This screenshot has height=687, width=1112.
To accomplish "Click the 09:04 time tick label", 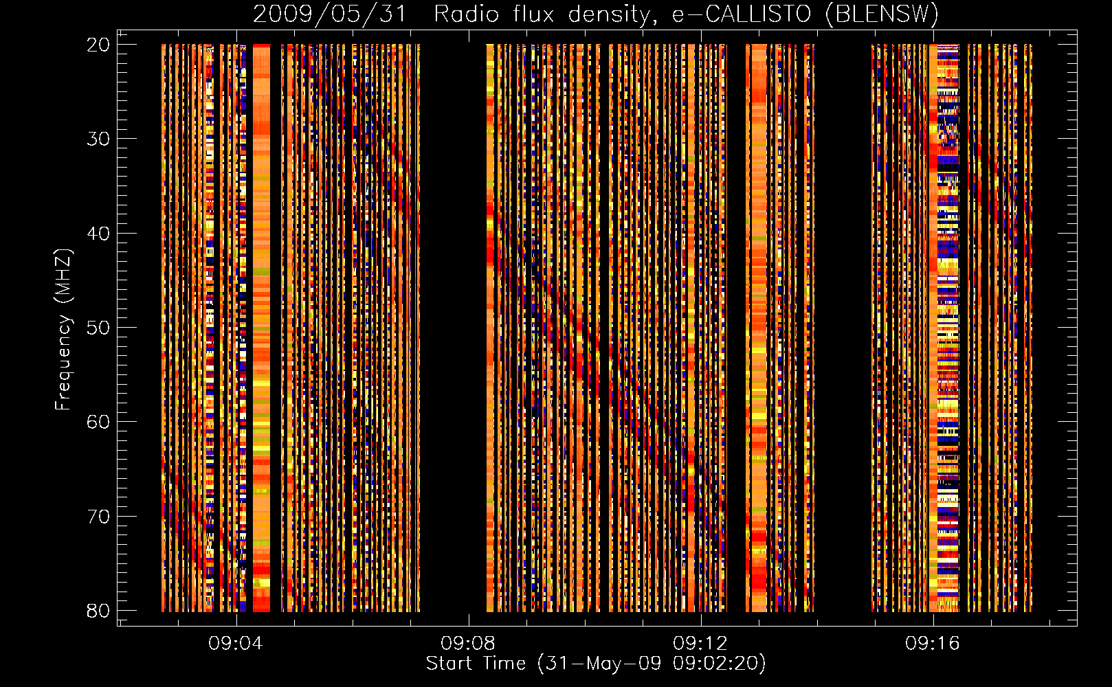I will coord(236,644).
